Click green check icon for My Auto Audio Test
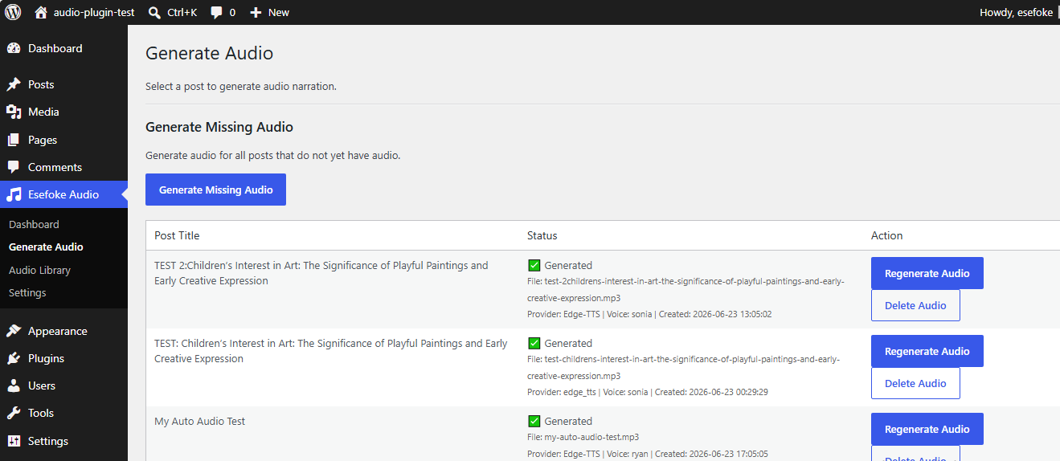The width and height of the screenshot is (1060, 461). tap(534, 421)
